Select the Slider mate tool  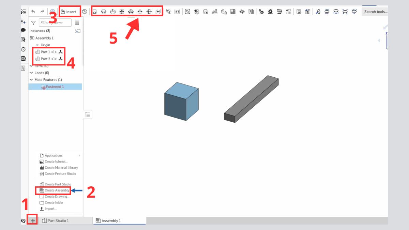point(113,12)
